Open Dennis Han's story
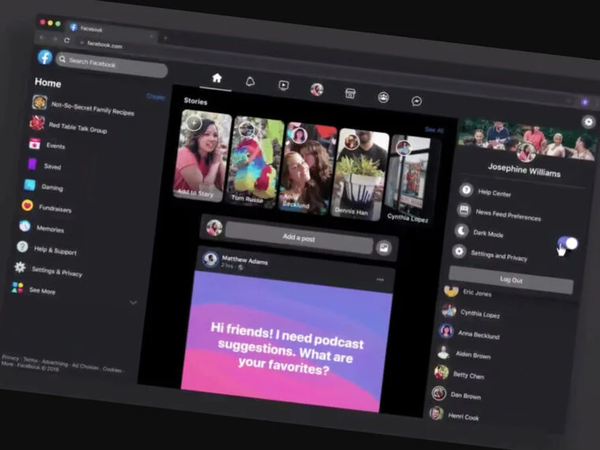600x450 pixels. [359, 174]
